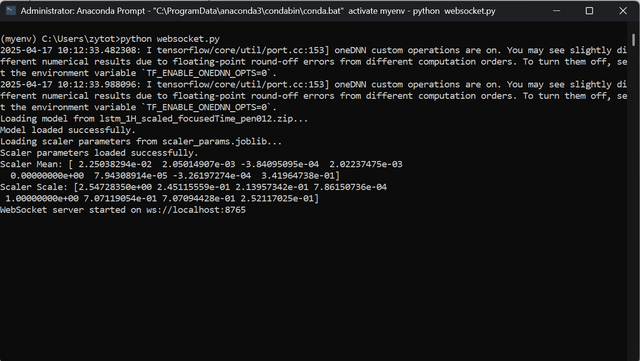Screen dimensions: 640x361
Task: Click the ws://localhost:8765 address
Action: [x=196, y=209]
